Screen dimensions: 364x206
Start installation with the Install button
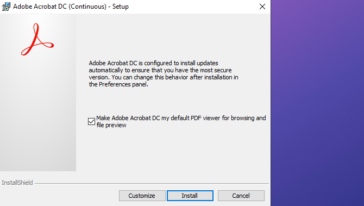click(x=190, y=196)
